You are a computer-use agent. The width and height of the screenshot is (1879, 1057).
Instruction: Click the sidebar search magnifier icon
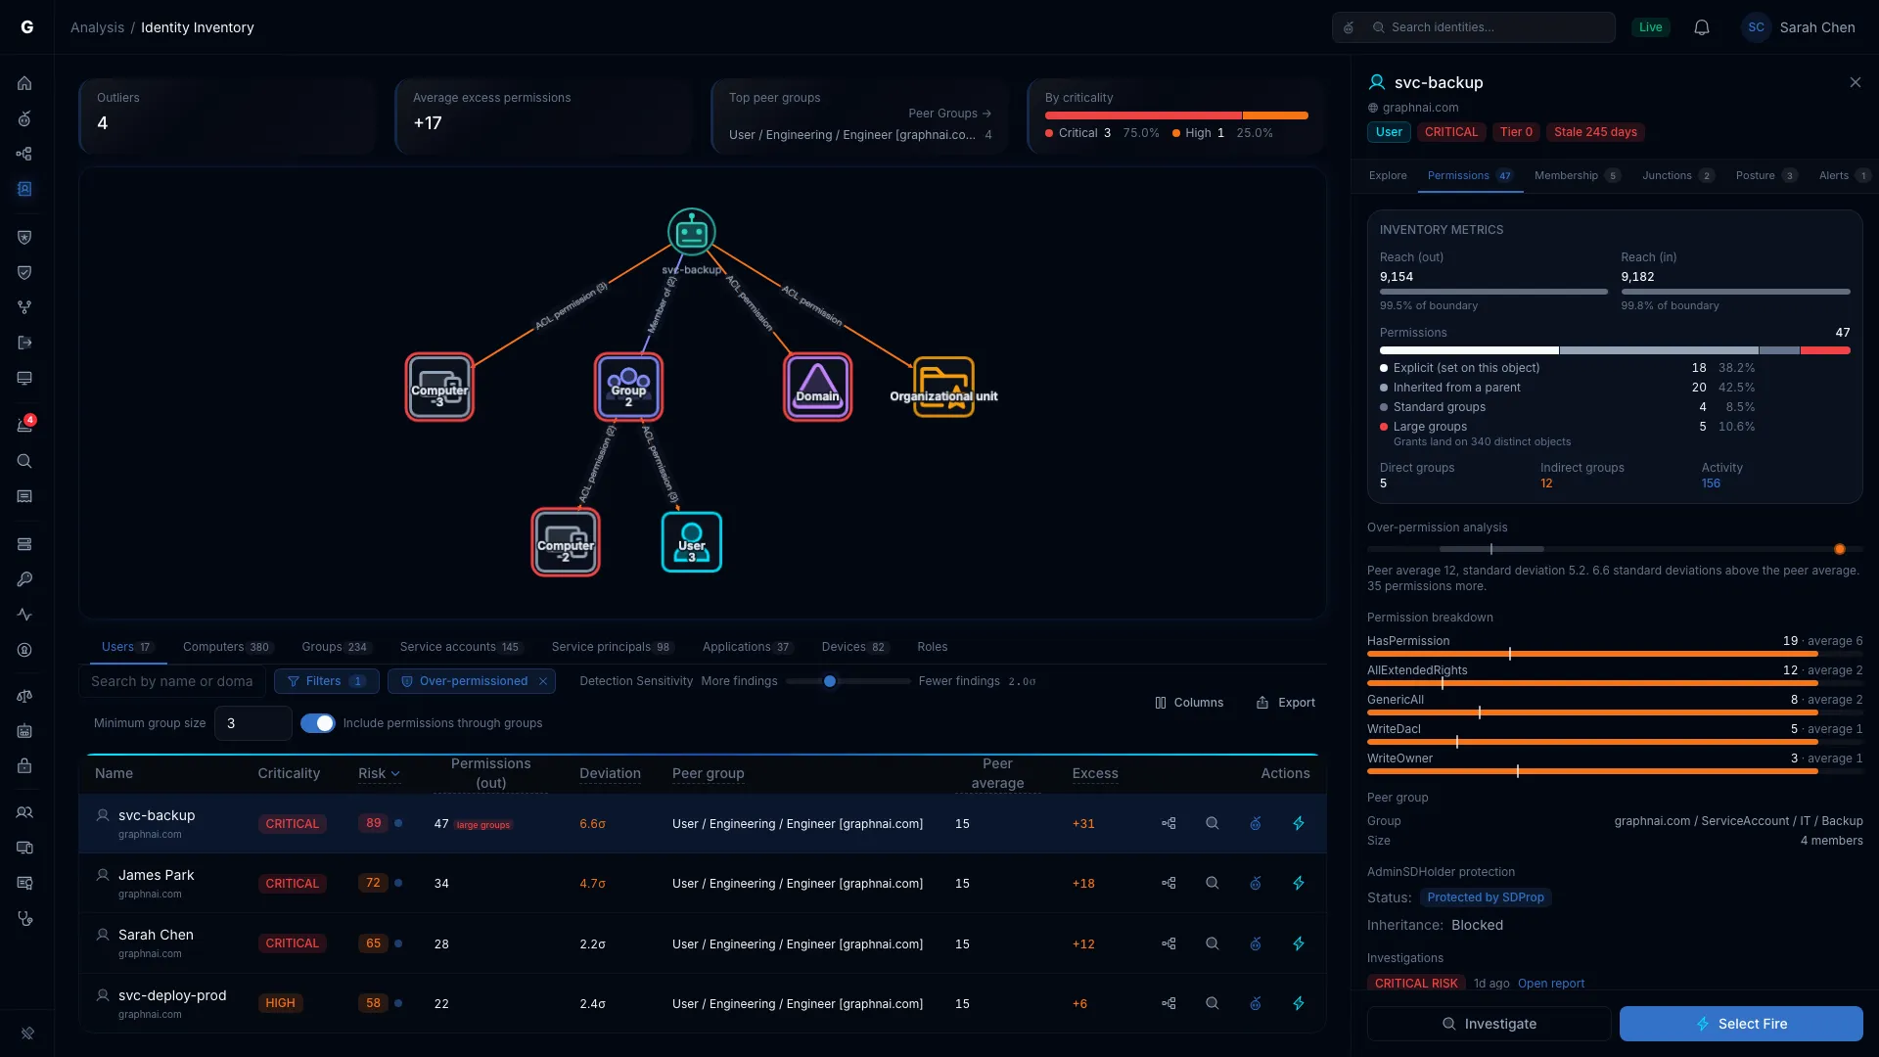[24, 461]
